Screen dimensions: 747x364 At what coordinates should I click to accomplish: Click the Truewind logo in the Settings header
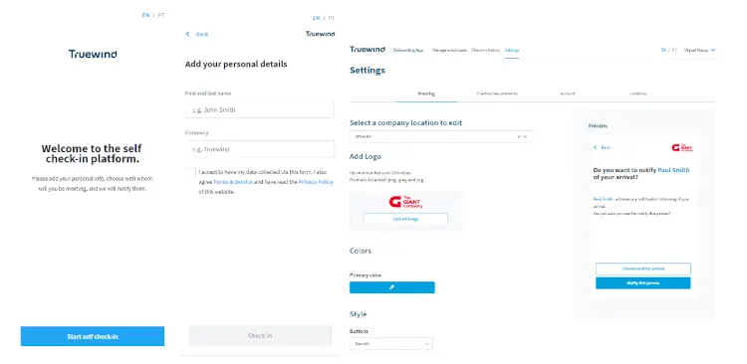click(368, 50)
